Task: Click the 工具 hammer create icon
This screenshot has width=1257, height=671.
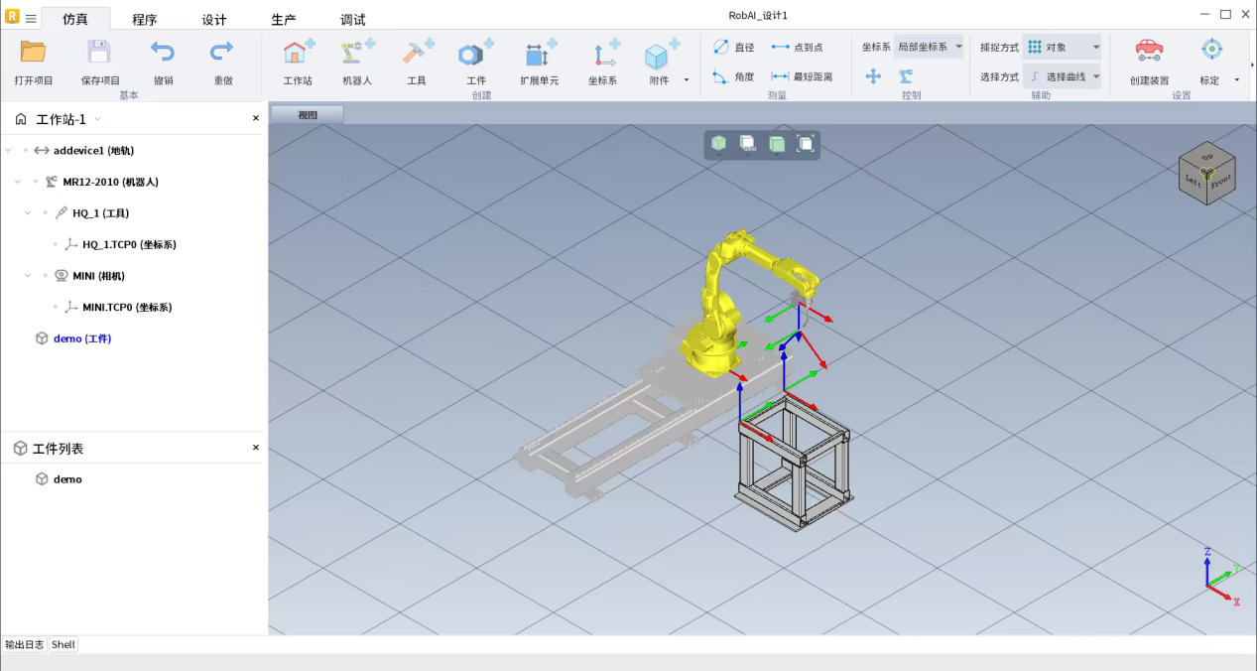Action: (417, 54)
